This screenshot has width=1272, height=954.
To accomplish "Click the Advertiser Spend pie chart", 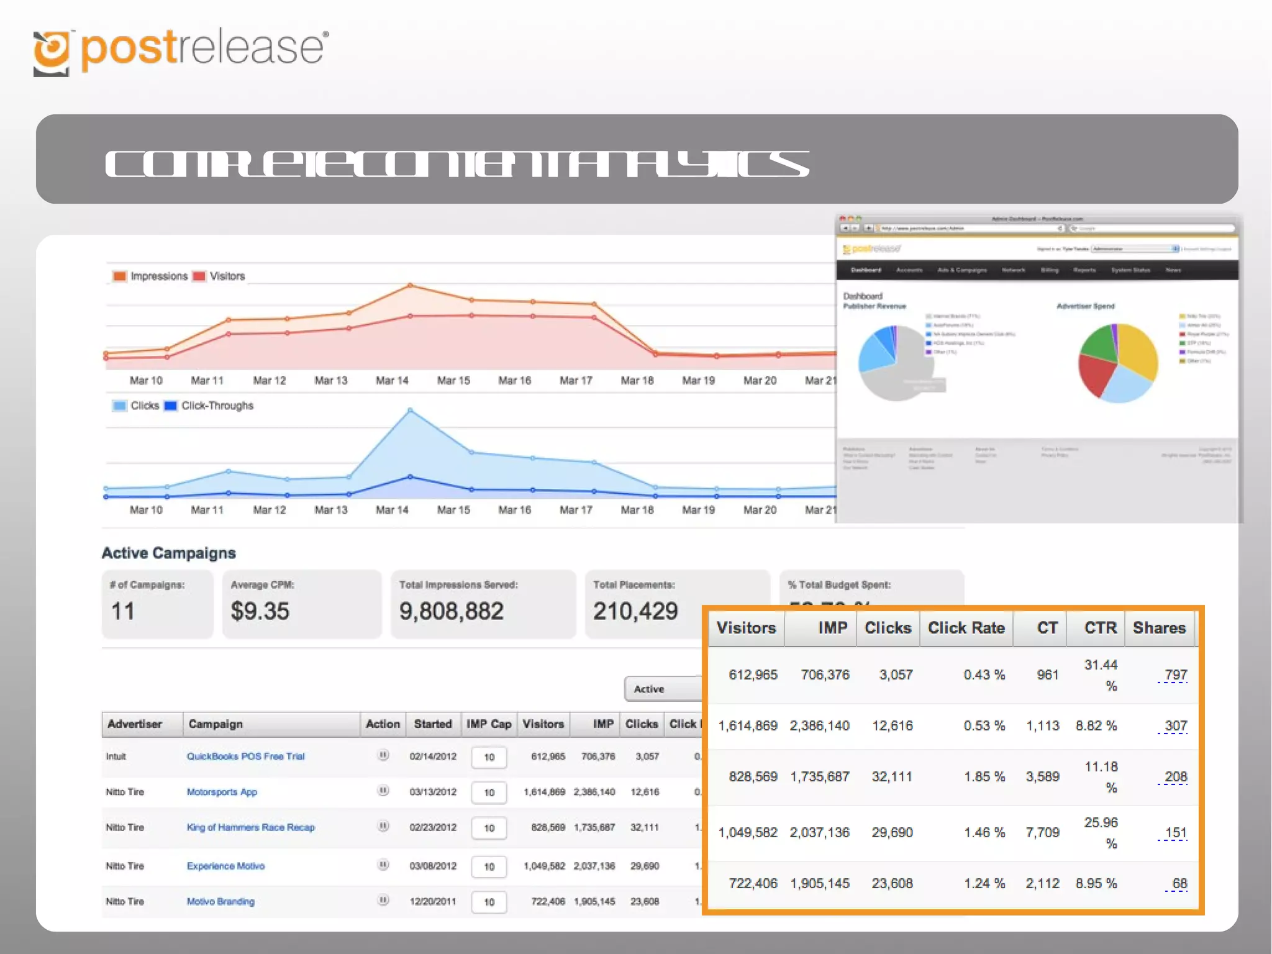I will [1118, 363].
